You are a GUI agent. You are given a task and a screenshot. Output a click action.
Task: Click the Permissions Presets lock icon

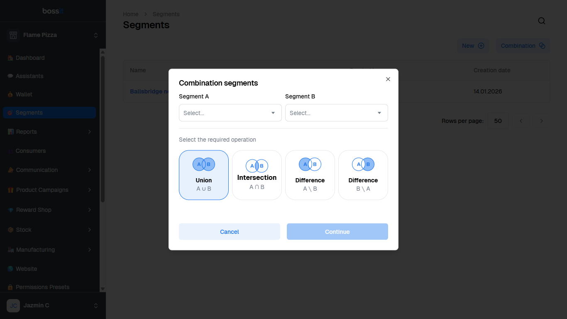(x=10, y=287)
